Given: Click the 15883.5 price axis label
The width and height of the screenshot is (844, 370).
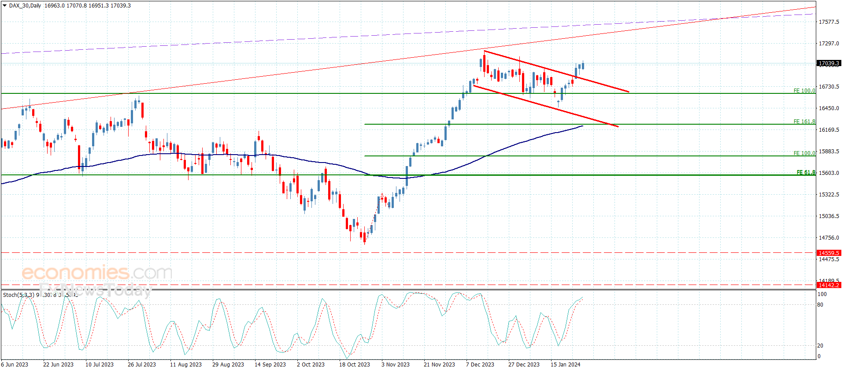Looking at the screenshot, I should 829,151.
